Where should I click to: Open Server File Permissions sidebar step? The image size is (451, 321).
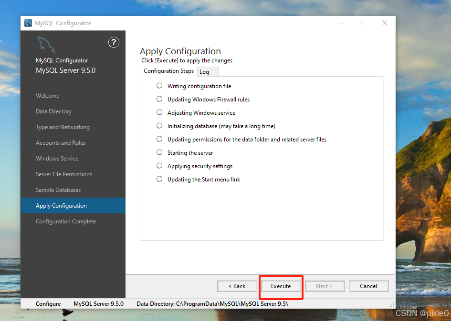[64, 174]
